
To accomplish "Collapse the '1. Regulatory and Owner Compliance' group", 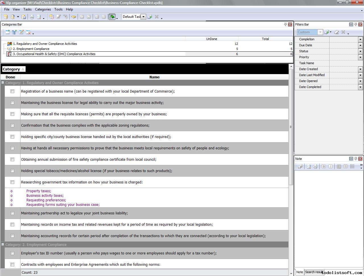I will pyautogui.click(x=3, y=83).
